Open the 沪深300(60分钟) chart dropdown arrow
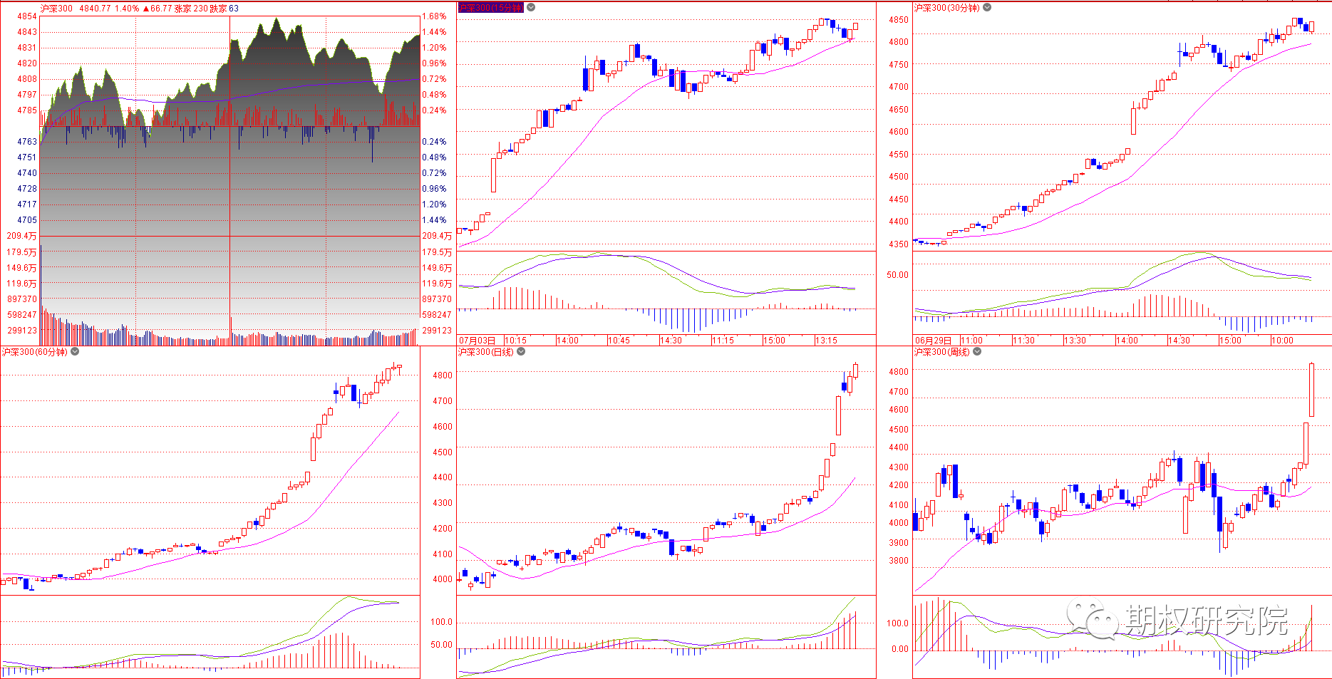Viewport: 1332px width, 679px height. click(75, 351)
